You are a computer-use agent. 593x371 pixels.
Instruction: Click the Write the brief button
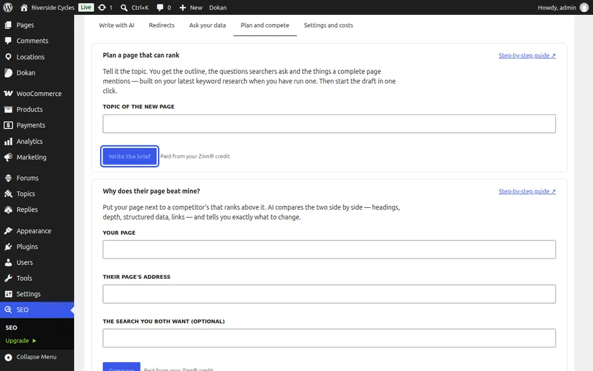(130, 156)
